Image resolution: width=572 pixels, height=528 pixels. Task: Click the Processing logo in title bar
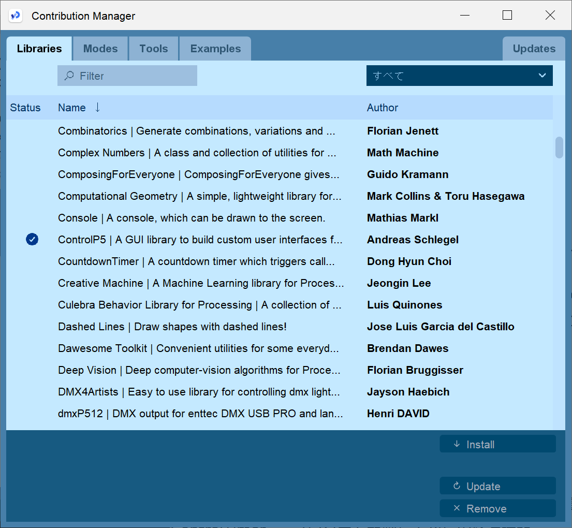16,16
